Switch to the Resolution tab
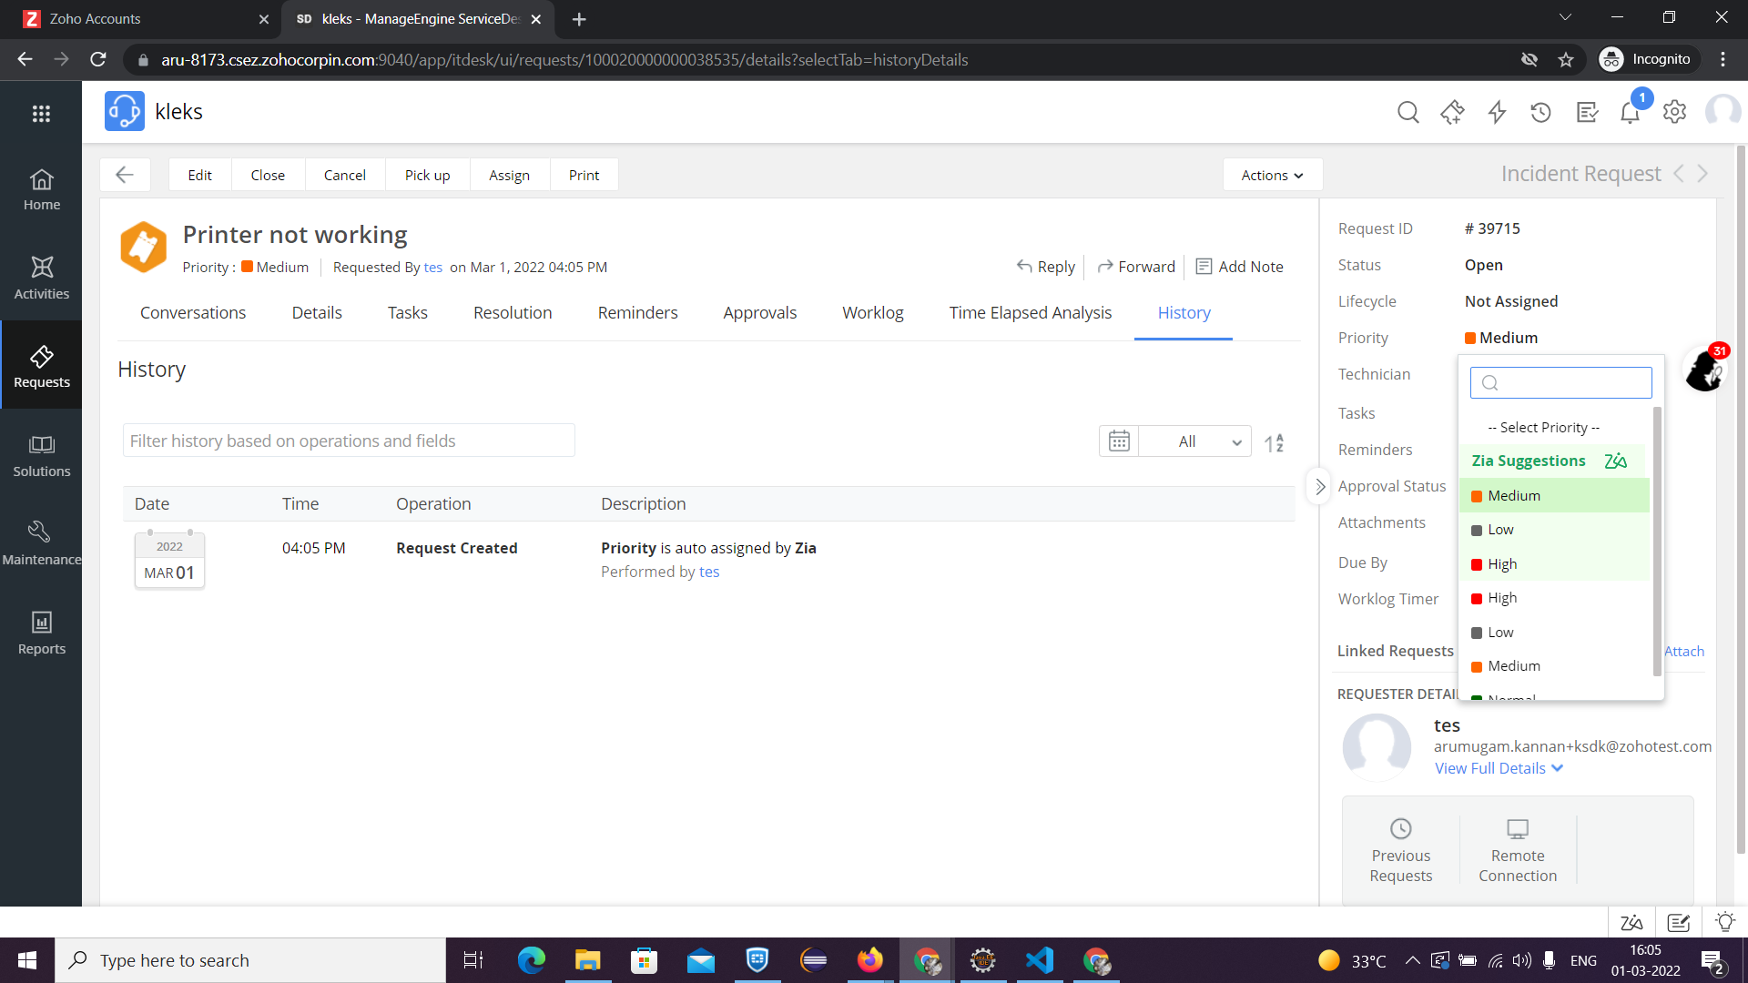 513,312
